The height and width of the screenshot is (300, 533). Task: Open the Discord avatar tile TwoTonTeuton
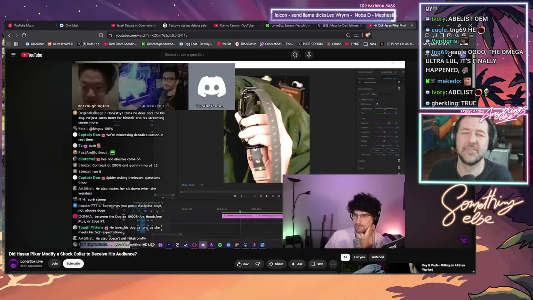212,86
